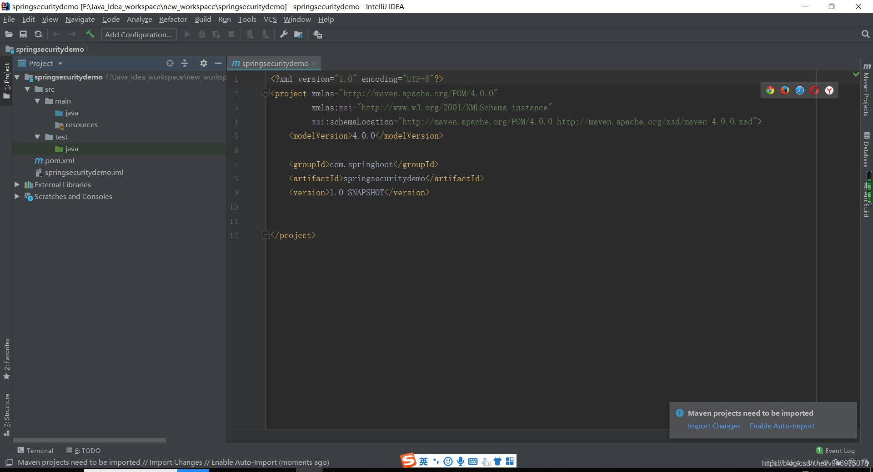Image resolution: width=873 pixels, height=472 pixels.
Task: Click the Run play icon
Action: coord(187,35)
